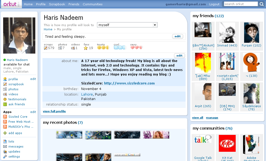The image size is (266, 161).
Task: Open the Kit Kat community thumbnail
Action: tap(227, 143)
